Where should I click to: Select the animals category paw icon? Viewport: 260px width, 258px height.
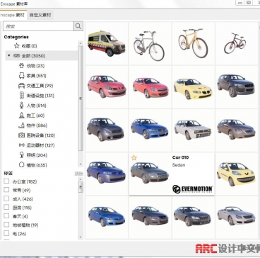click(22, 66)
